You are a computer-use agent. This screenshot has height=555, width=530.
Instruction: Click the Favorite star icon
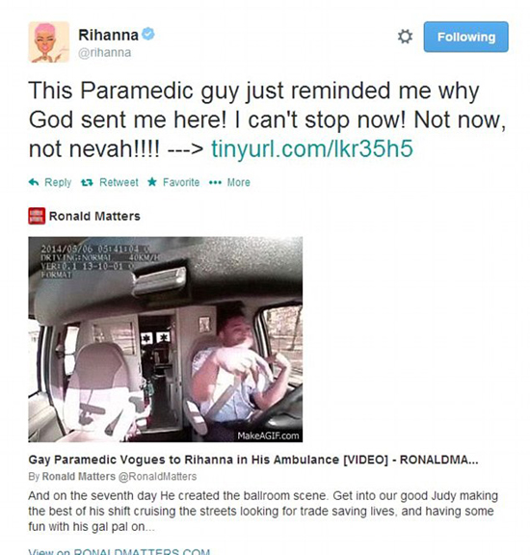[x=152, y=182]
